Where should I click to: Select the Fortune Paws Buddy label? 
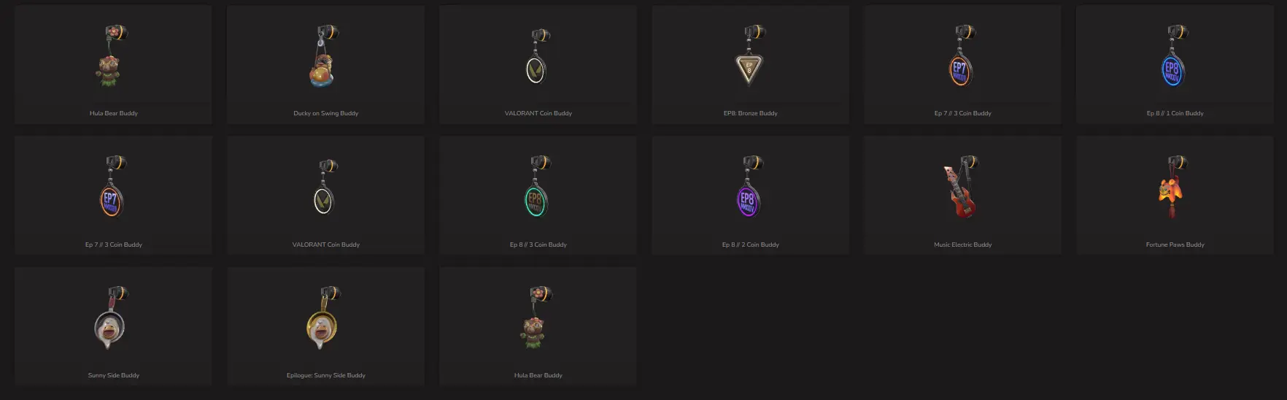click(1175, 245)
